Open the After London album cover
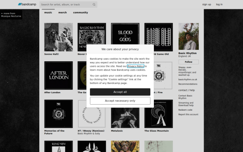 (58, 75)
